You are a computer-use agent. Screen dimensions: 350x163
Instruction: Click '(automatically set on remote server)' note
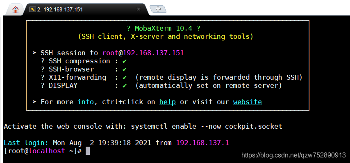coord(209,86)
